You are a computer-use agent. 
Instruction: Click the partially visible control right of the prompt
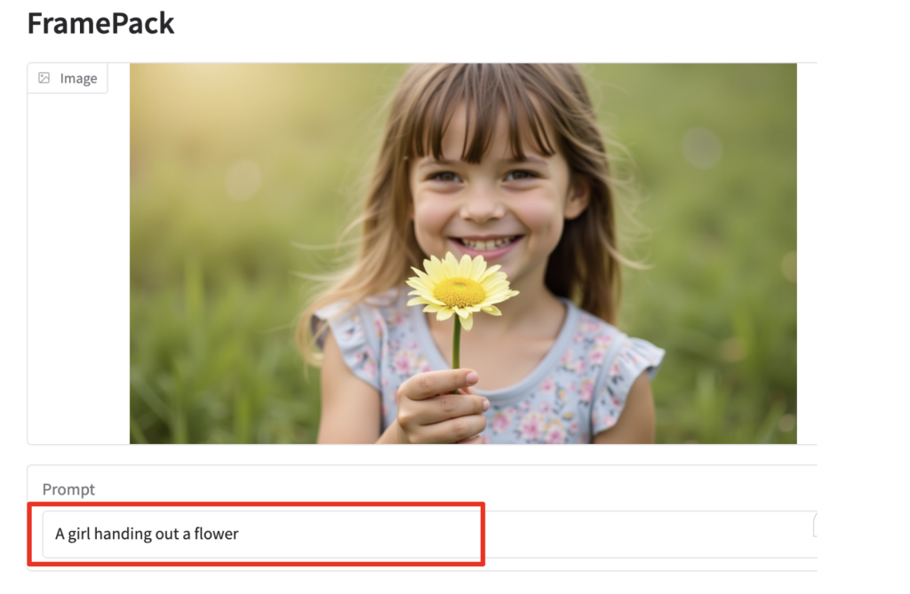tap(815, 525)
